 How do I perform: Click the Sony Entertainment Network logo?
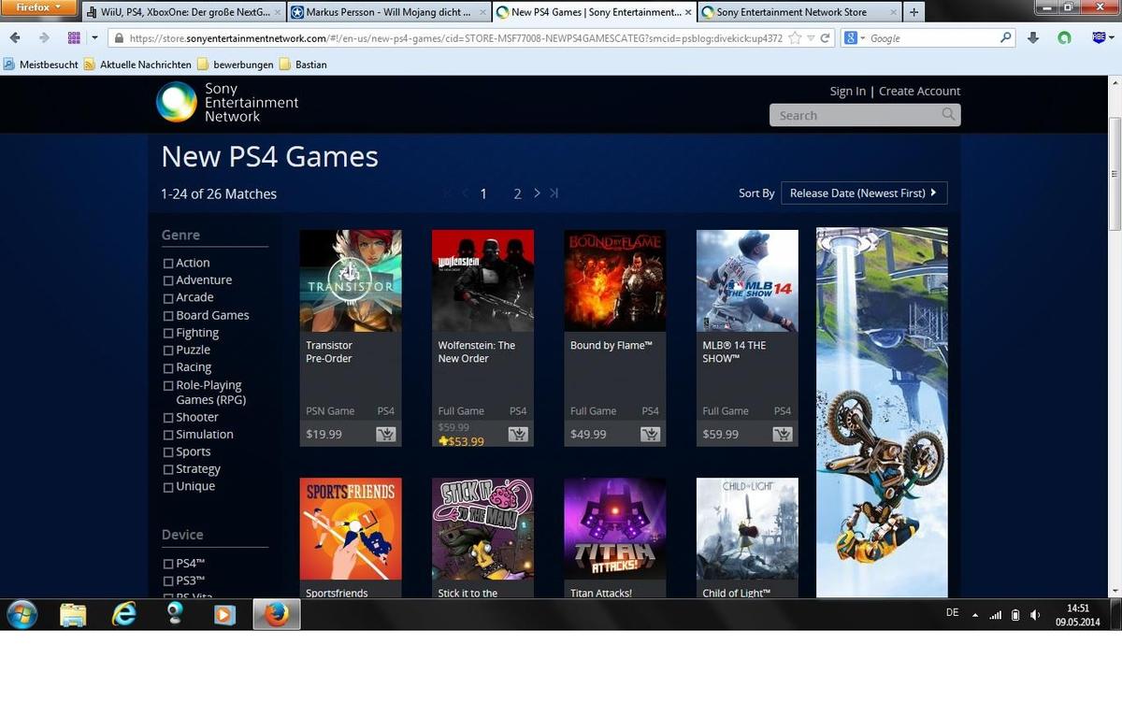click(227, 103)
